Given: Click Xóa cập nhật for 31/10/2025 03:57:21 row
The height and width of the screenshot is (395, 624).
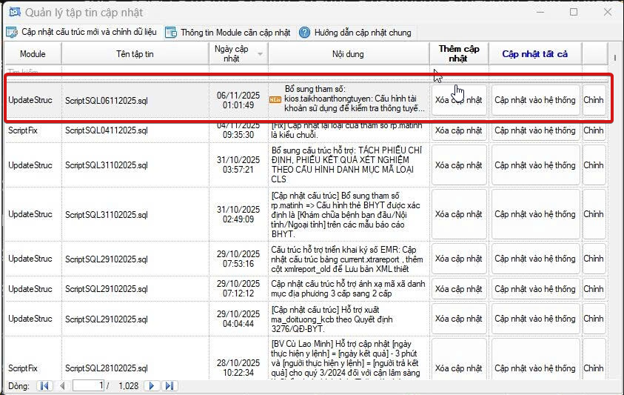Looking at the screenshot, I should [x=459, y=165].
